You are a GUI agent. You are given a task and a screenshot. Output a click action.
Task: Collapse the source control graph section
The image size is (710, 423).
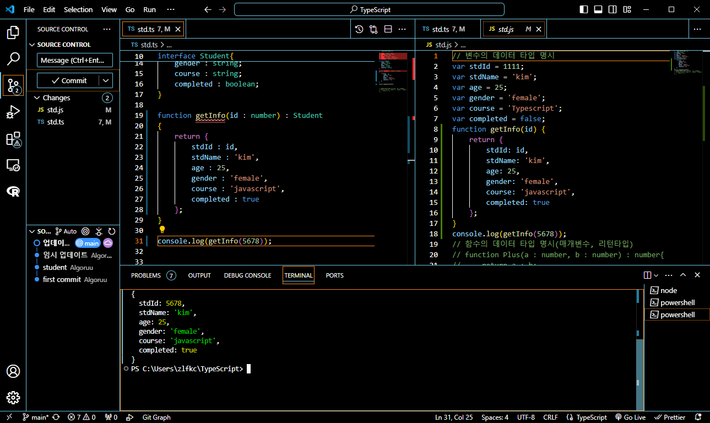click(32, 231)
